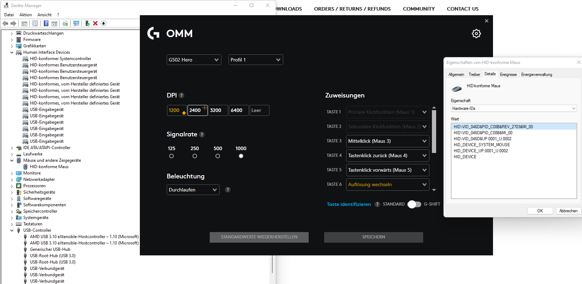Open the Ansicht menu
This screenshot has height=284, width=582.
(44, 15)
